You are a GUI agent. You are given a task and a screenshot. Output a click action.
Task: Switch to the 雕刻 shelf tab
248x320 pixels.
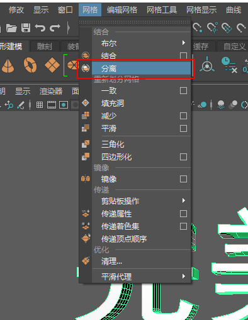[44, 46]
